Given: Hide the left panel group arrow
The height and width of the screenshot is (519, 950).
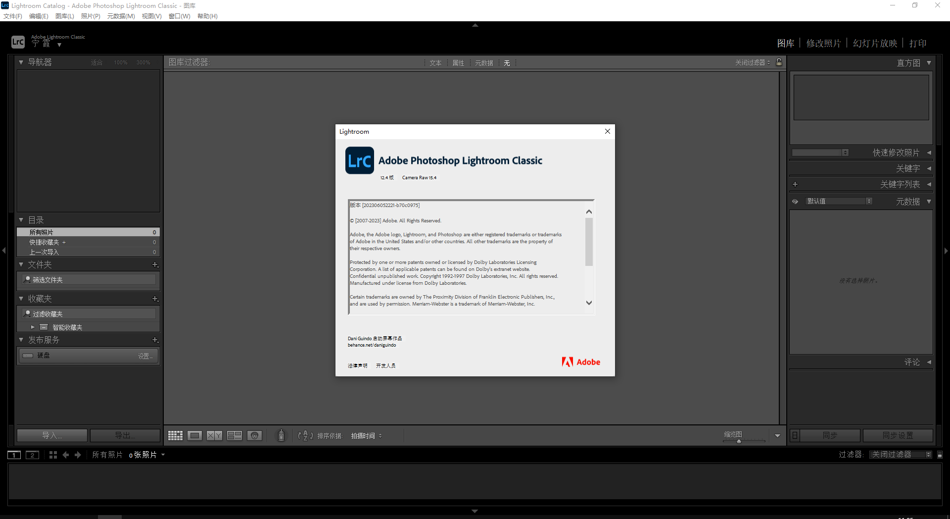Looking at the screenshot, I should (x=4, y=251).
